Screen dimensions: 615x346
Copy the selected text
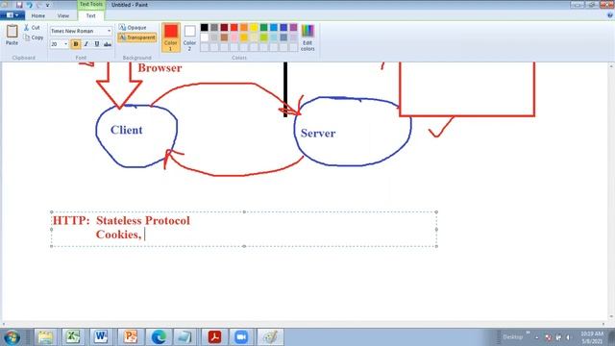(33, 37)
